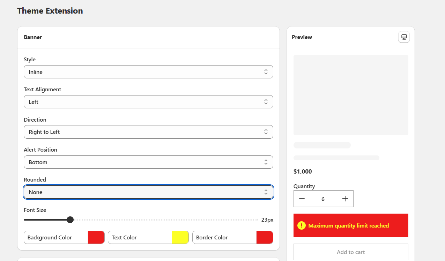Increase quantity with the plus icon
This screenshot has height=261, width=445.
345,199
